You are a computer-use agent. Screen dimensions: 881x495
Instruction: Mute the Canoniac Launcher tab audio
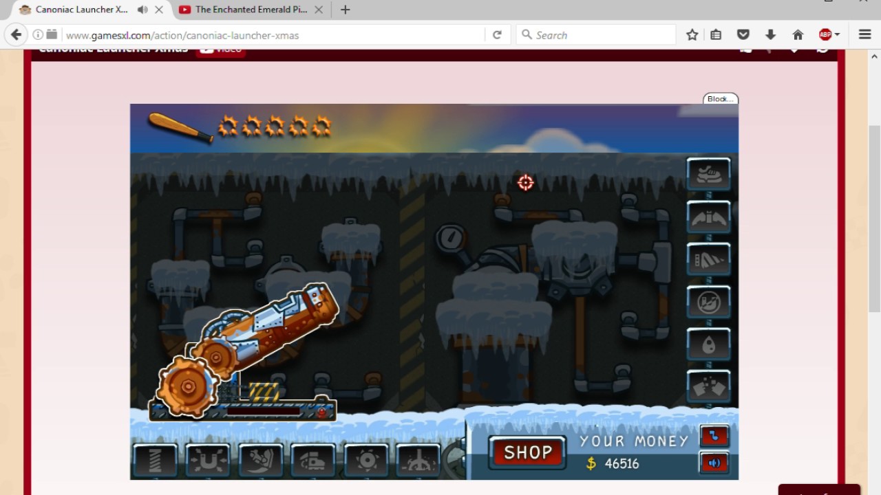142,10
